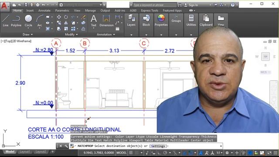Toggle ortho mode in status bar
Screen dimensions: 279x157
click(159, 153)
